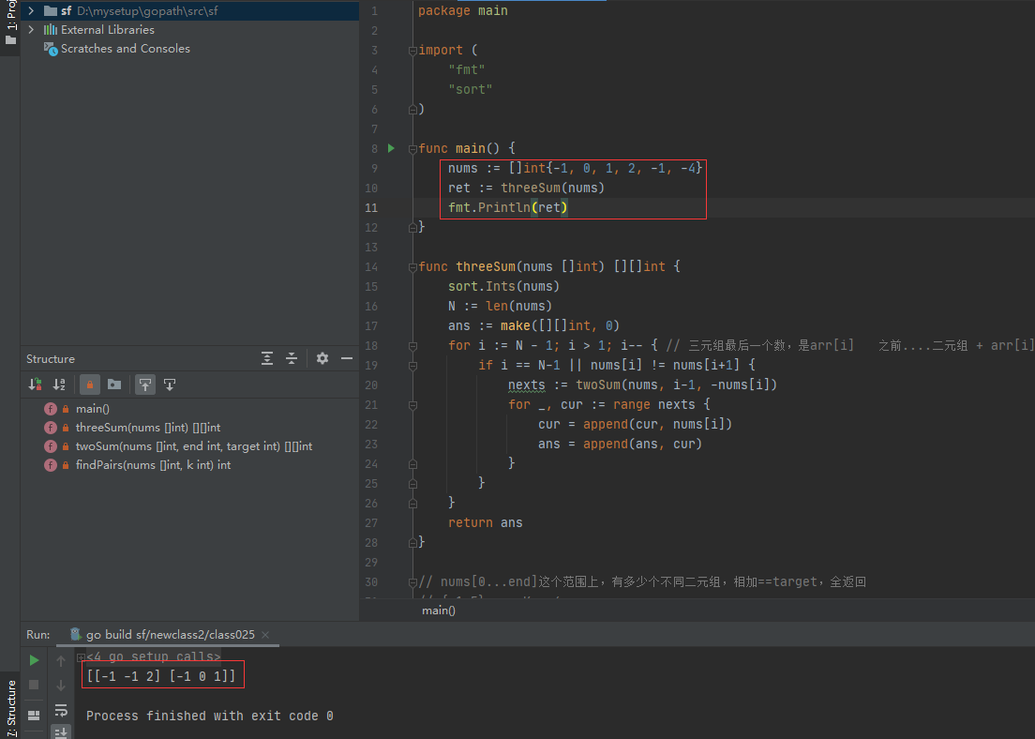Click Process finished with exit code 0

point(210,716)
